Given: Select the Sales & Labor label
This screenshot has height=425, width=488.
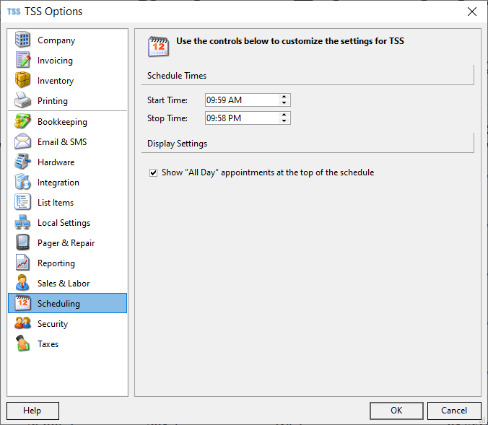Looking at the screenshot, I should coord(64,284).
